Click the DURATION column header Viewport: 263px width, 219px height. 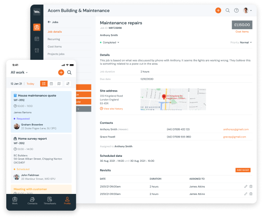(155, 179)
